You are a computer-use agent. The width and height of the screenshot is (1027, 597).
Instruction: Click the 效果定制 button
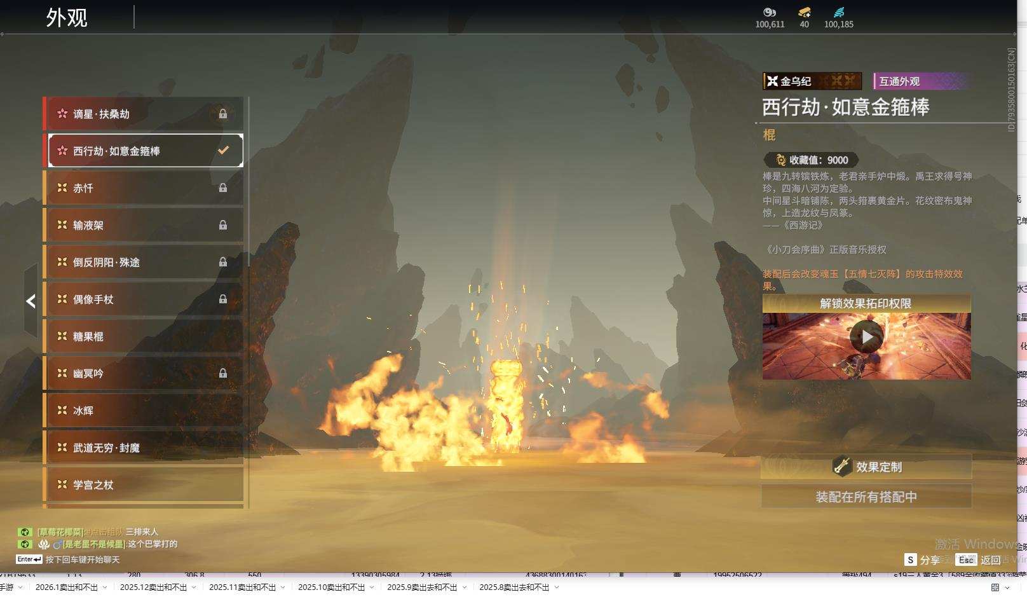(x=866, y=467)
